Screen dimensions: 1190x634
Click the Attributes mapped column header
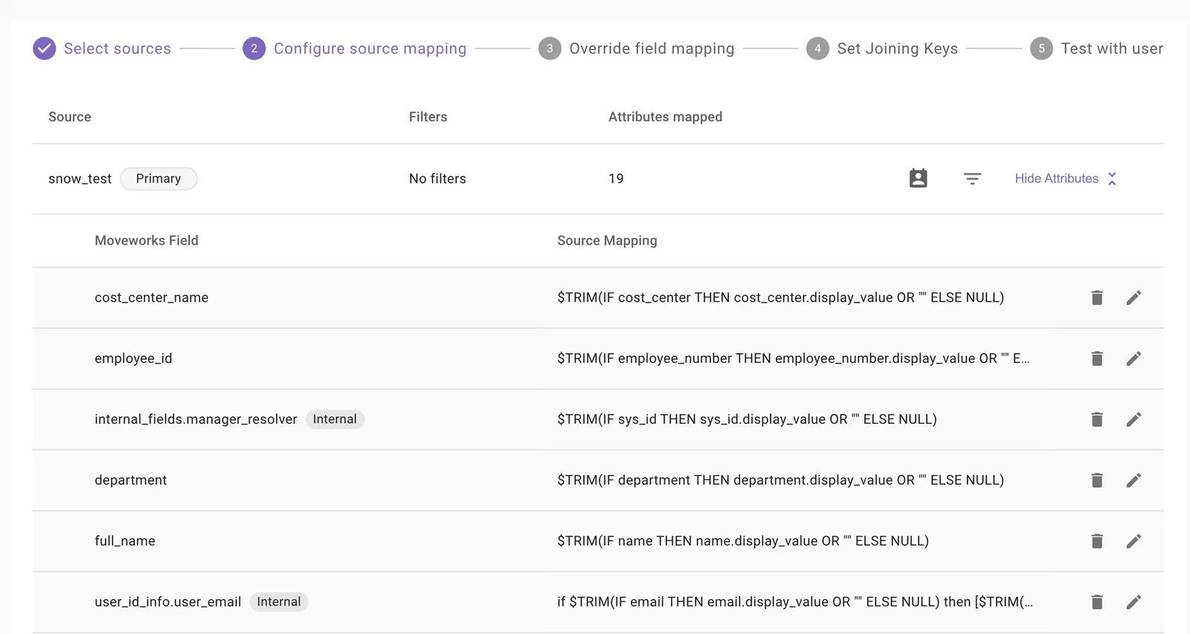point(665,117)
